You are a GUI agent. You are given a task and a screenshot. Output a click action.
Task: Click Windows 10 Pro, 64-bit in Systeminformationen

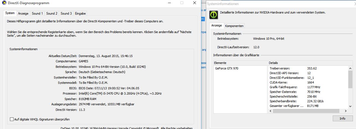click(x=269, y=39)
